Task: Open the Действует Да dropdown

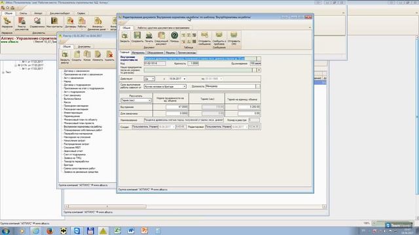Action: point(153,79)
